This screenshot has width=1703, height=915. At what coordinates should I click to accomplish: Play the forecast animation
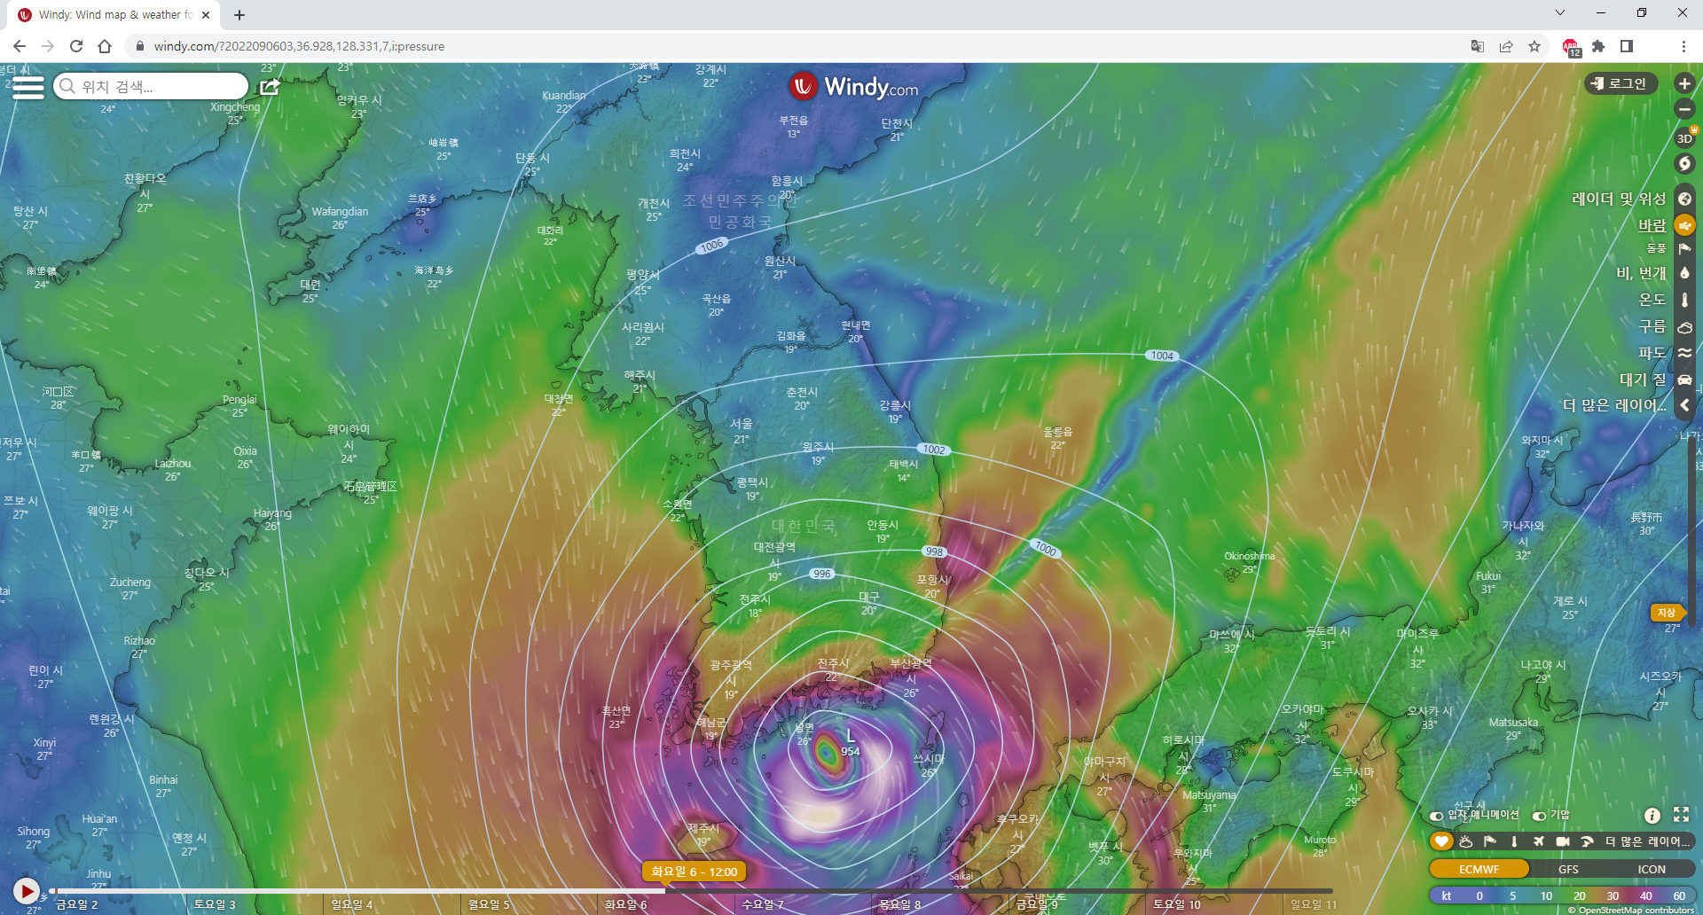tap(27, 891)
